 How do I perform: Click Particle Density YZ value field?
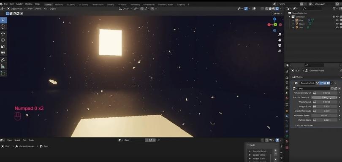pyautogui.click(x=326, y=93)
